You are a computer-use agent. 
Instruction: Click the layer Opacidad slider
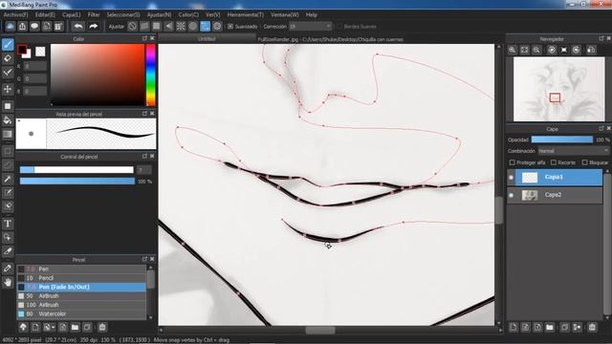click(562, 140)
